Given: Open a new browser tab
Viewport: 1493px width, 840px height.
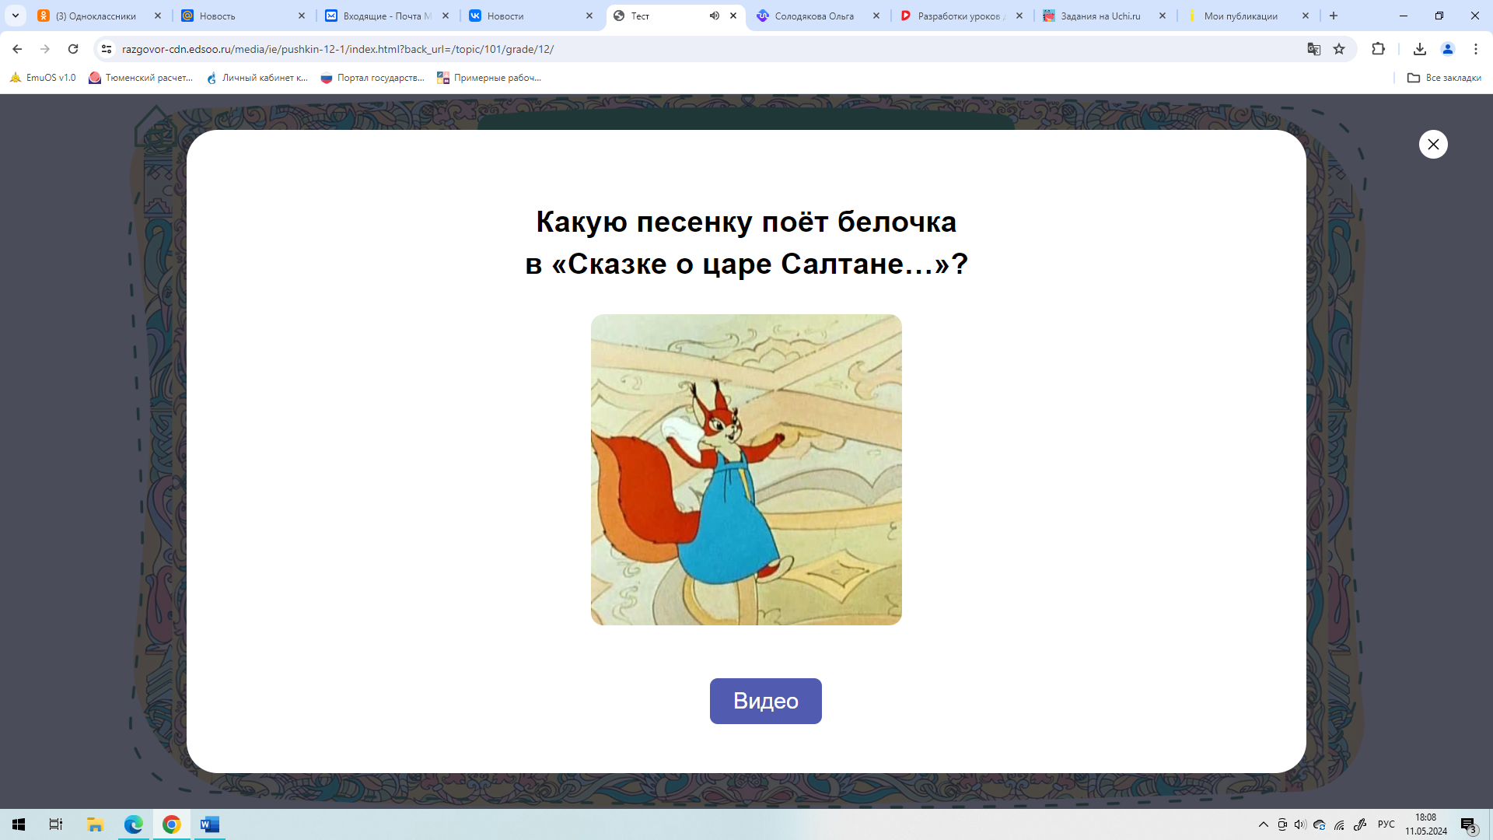Looking at the screenshot, I should [1334, 16].
